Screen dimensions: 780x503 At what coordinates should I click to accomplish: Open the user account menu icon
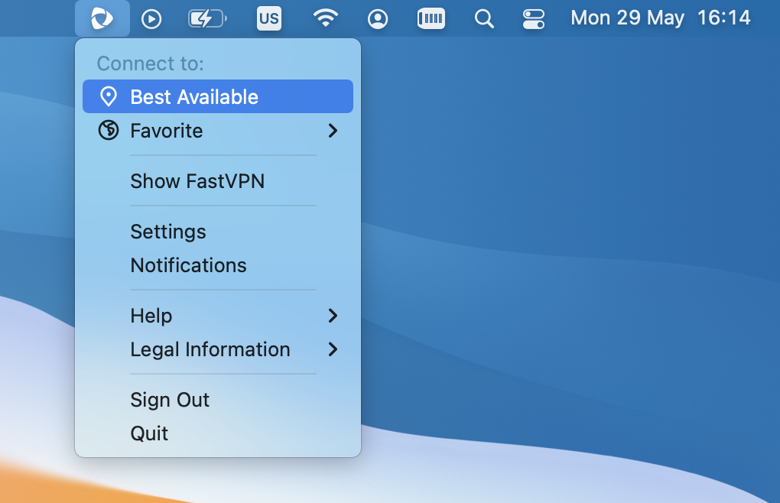pyautogui.click(x=378, y=19)
